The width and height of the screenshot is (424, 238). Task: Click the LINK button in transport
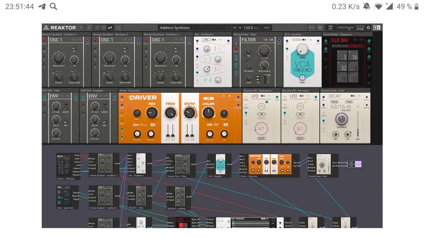click(266, 28)
